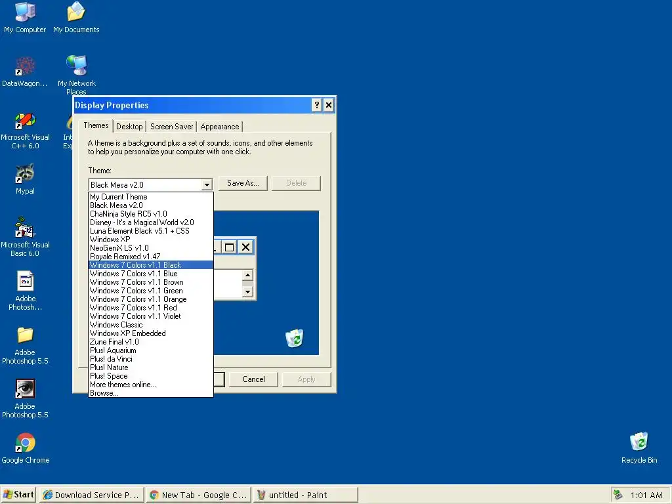The height and width of the screenshot is (504, 672).
Task: Choose Windows 7 Colors v1.1 Orange
Action: pyautogui.click(x=151, y=299)
